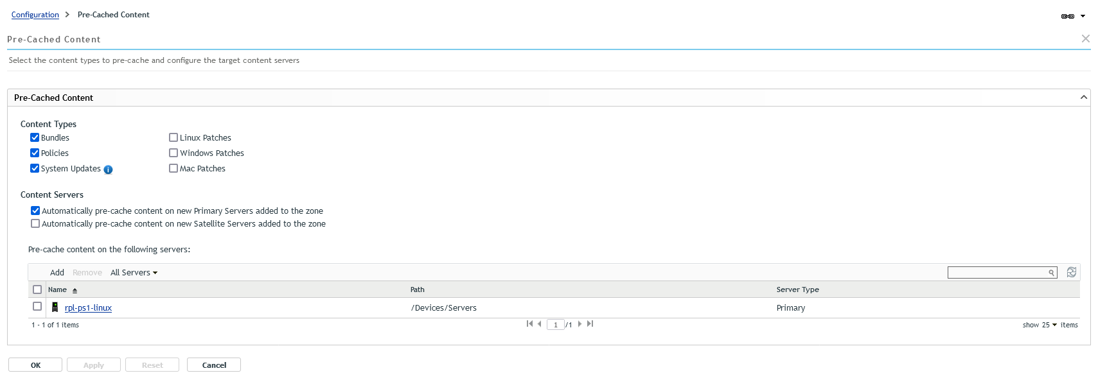Image resolution: width=1098 pixels, height=380 pixels.
Task: Go to next page of server list
Action: tap(580, 324)
